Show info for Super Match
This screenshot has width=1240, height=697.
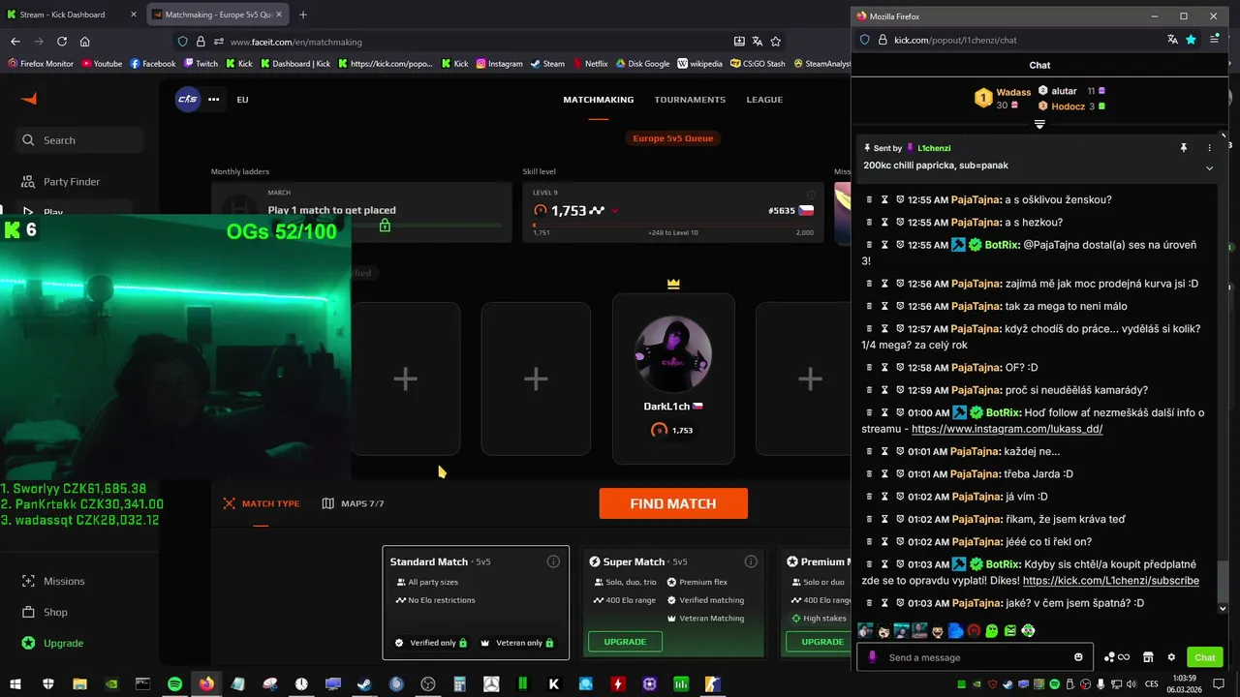click(x=751, y=561)
